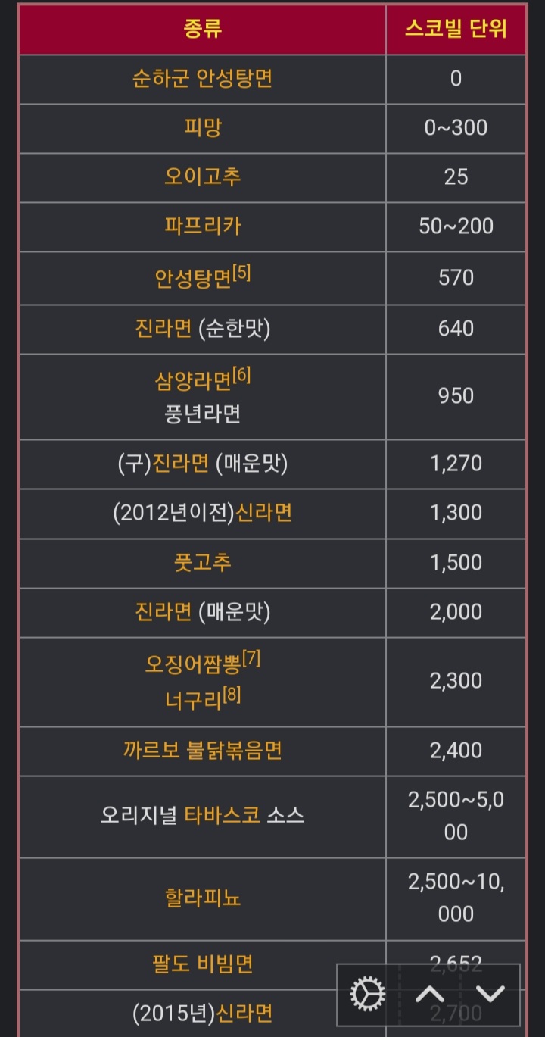The height and width of the screenshot is (1037, 545).
Task: Click the 풋고추 link
Action: tap(202, 562)
